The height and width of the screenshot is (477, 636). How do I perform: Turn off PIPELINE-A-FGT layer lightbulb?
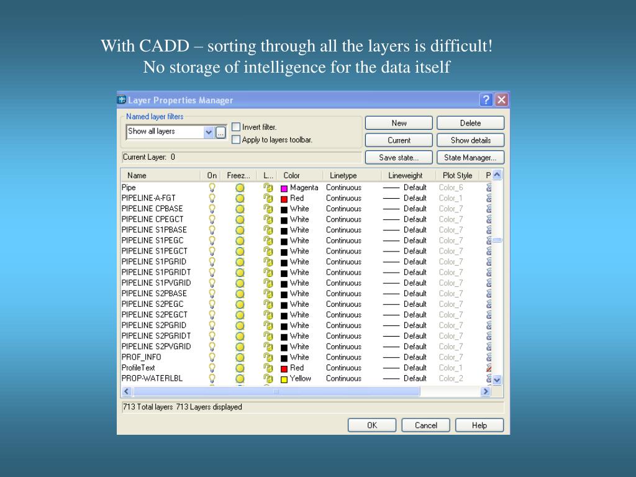click(x=212, y=198)
